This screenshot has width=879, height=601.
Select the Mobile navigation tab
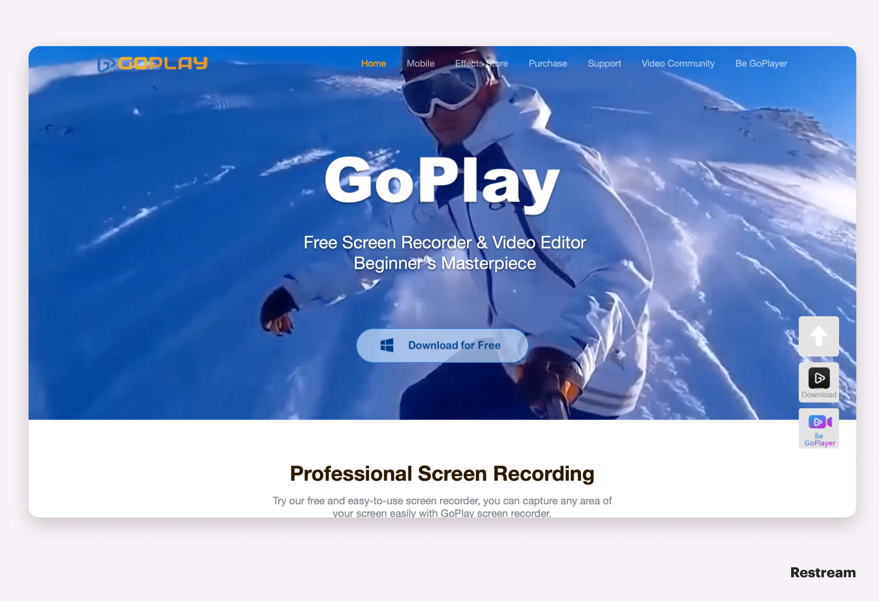click(420, 63)
